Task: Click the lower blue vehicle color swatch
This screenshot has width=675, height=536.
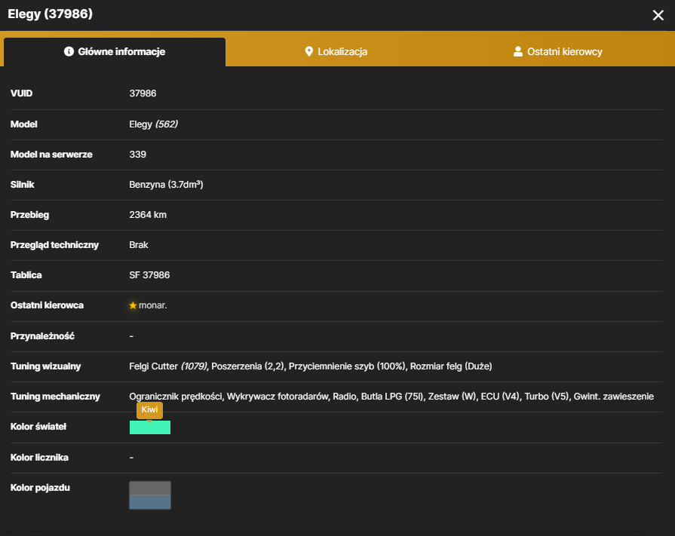Action: pyautogui.click(x=150, y=502)
